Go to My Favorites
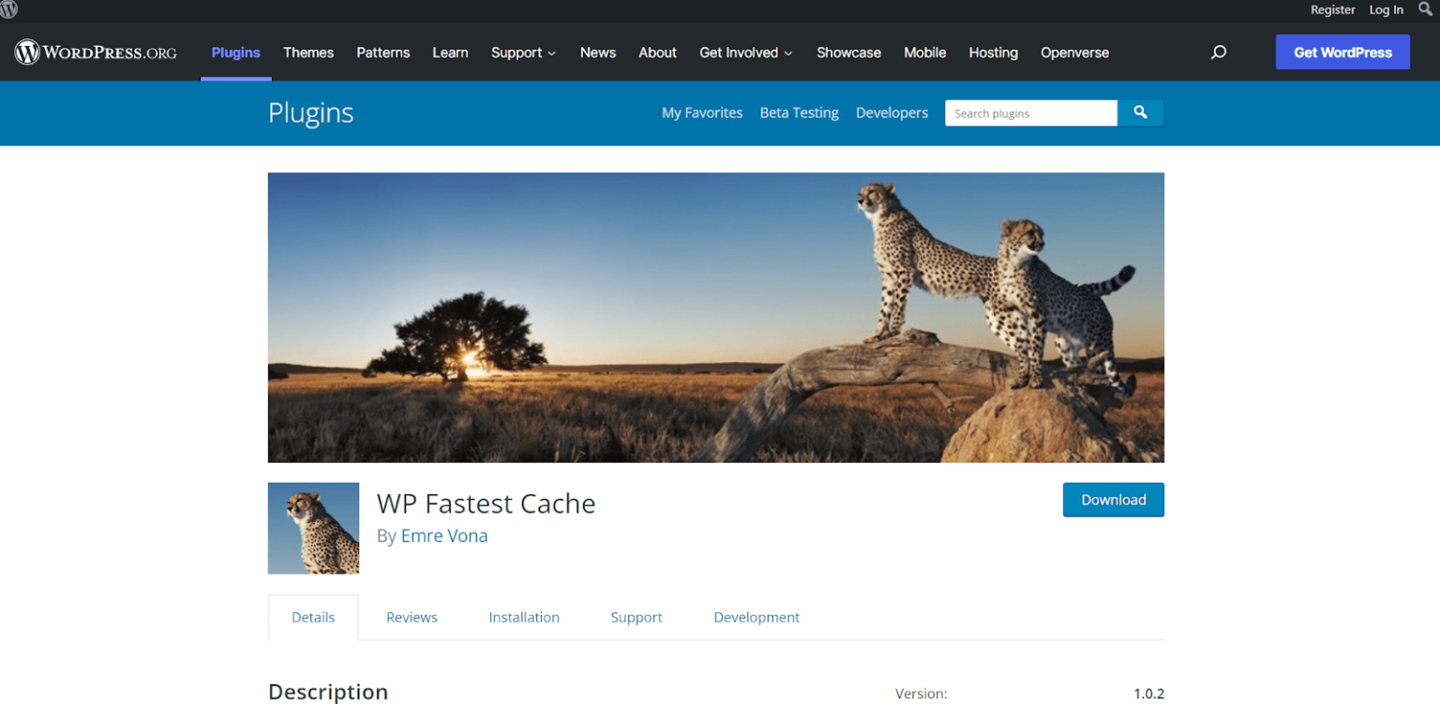Viewport: 1440px width, 704px height. pyautogui.click(x=702, y=112)
